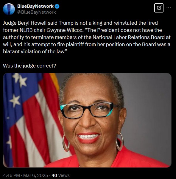The width and height of the screenshot is (176, 179).
Task: Open the three-dot more options menu
Action: click(x=169, y=8)
